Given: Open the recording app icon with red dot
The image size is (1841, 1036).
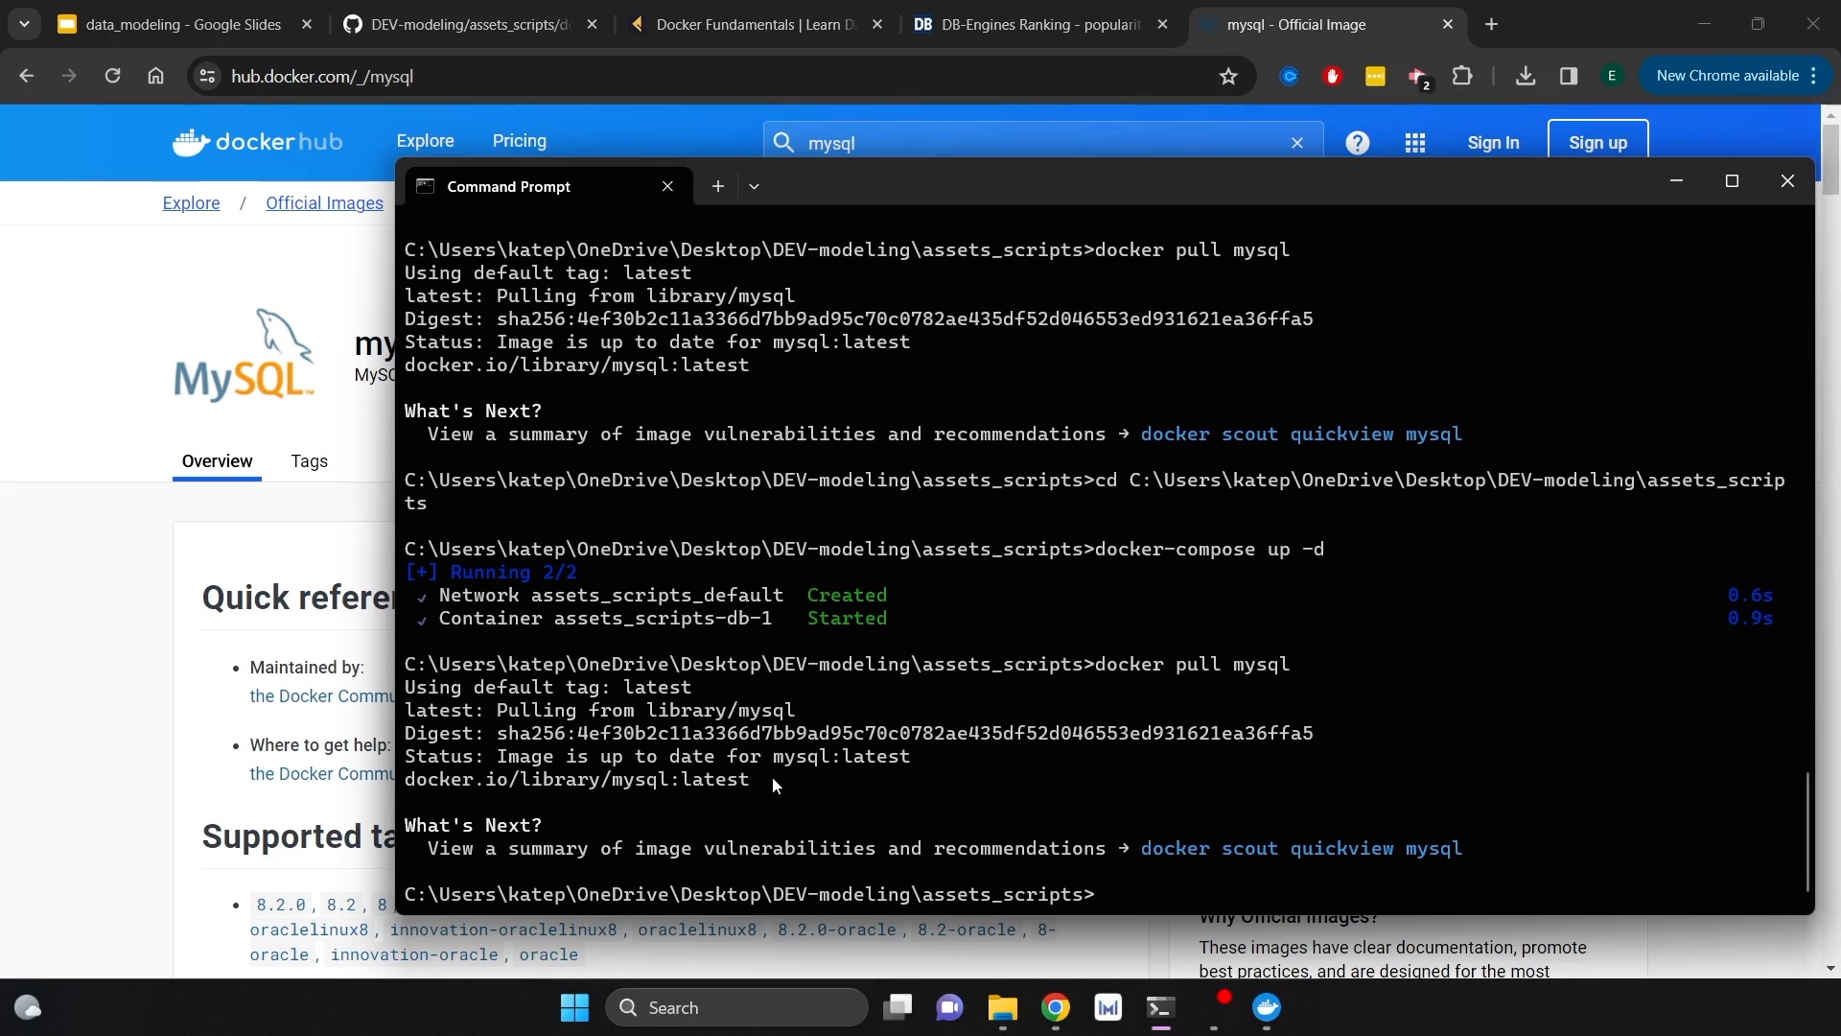Looking at the screenshot, I should pos(1215,1007).
